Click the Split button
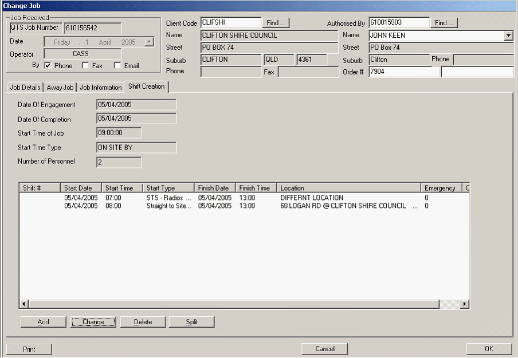518x358 pixels. [192, 322]
